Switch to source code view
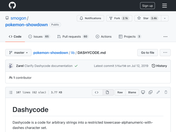The width and height of the screenshot is (176, 132). coord(97,92)
